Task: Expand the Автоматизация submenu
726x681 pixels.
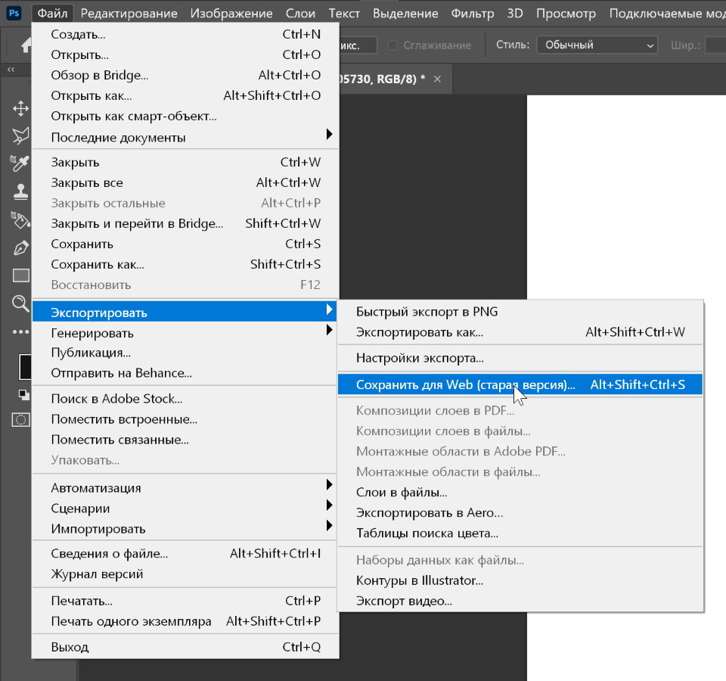Action: point(185,488)
